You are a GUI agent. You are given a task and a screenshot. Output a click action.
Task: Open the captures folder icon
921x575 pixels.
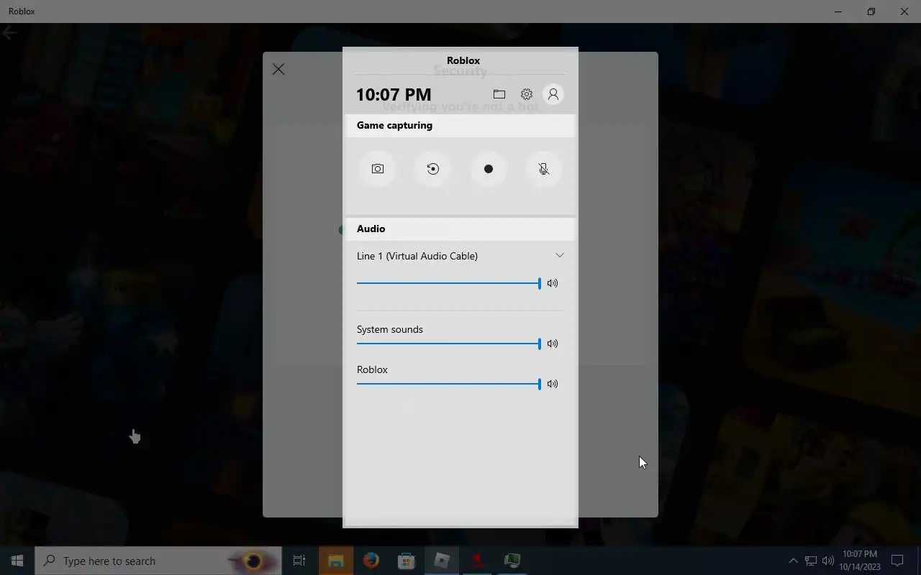coord(499,94)
